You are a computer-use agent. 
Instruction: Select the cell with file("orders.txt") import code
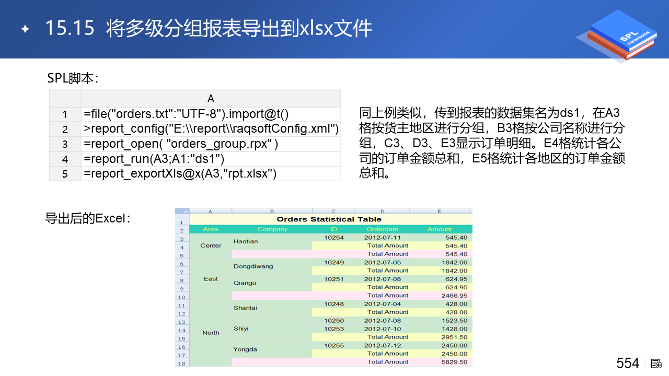point(211,114)
